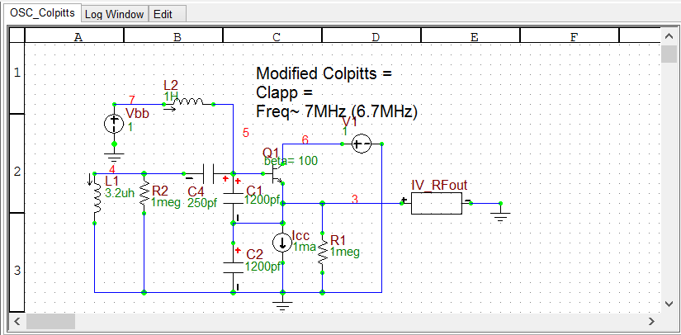Select the bottom ground symbol below Icc

[x=282, y=305]
